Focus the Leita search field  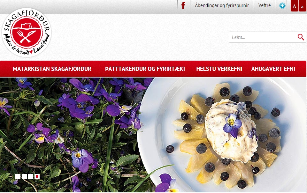pos(263,37)
